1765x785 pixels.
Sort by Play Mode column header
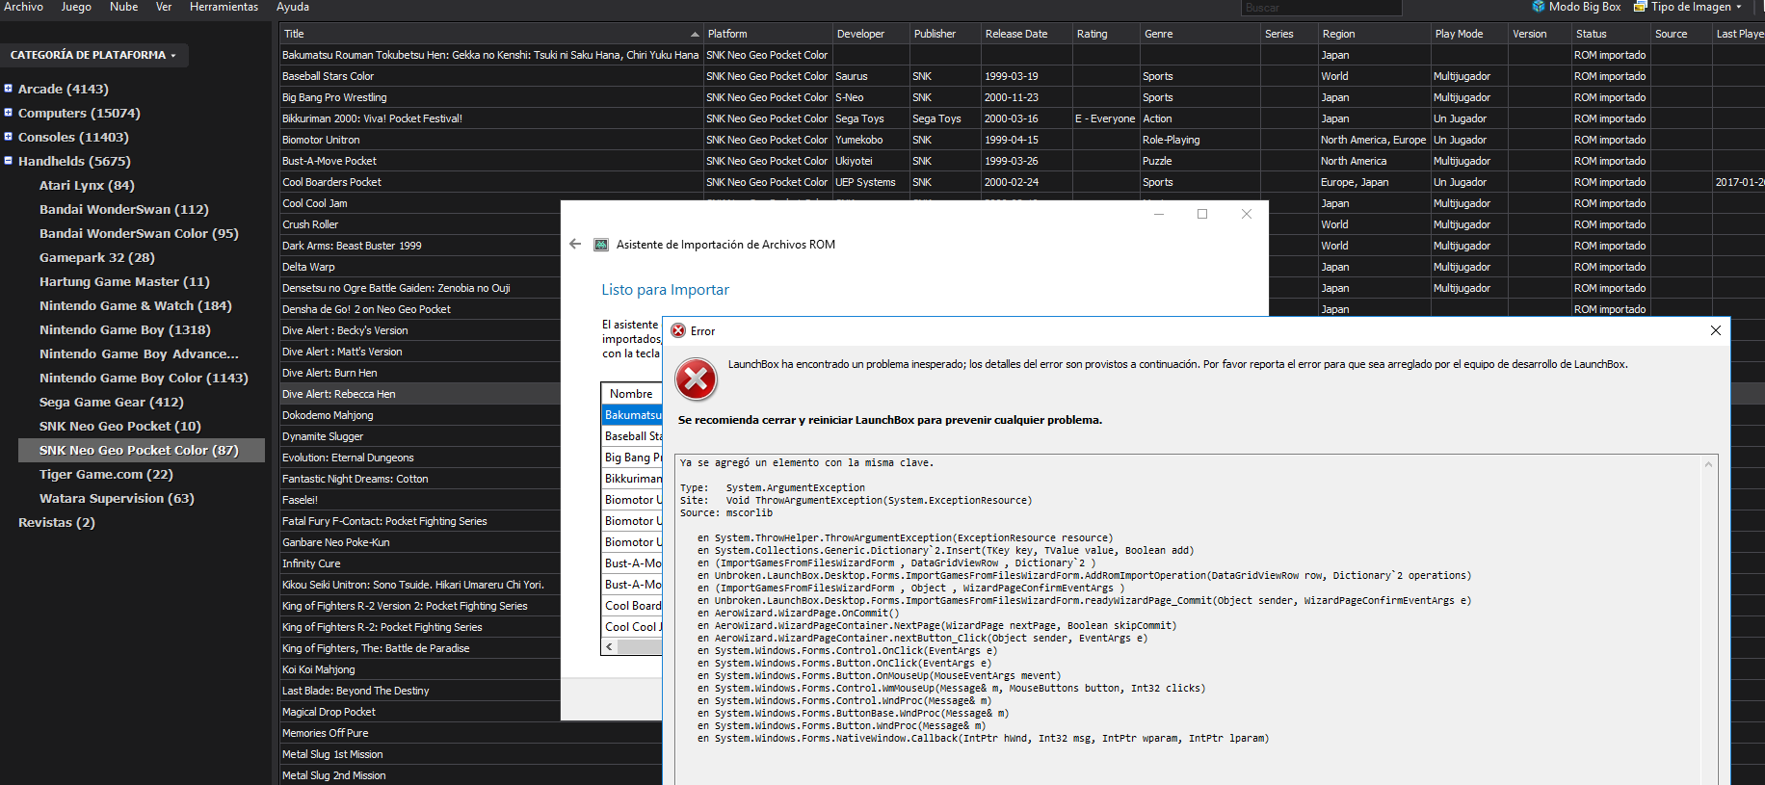tap(1469, 34)
